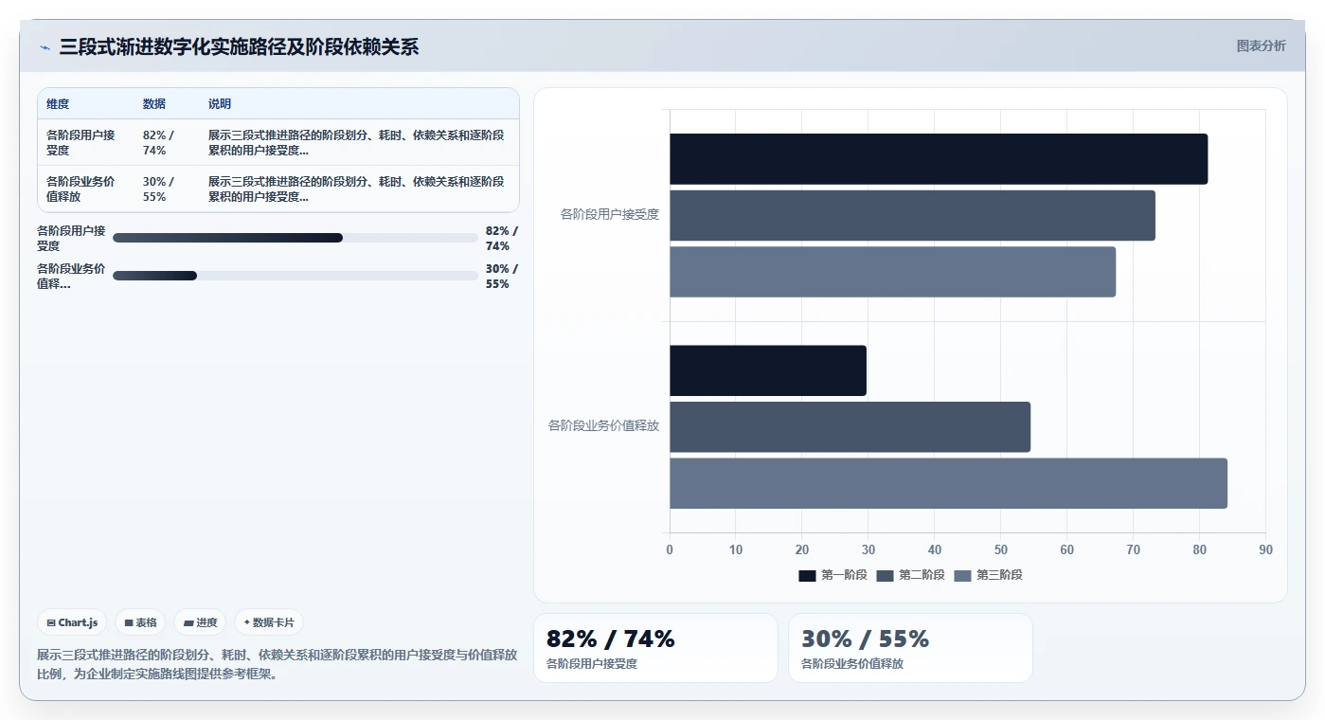
Task: Click second-stage bar of 各阶段业务价值释放
Action: [x=850, y=427]
